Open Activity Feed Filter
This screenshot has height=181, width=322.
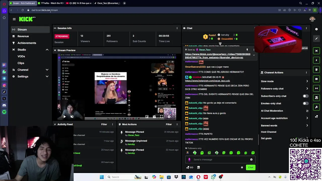[104, 124]
